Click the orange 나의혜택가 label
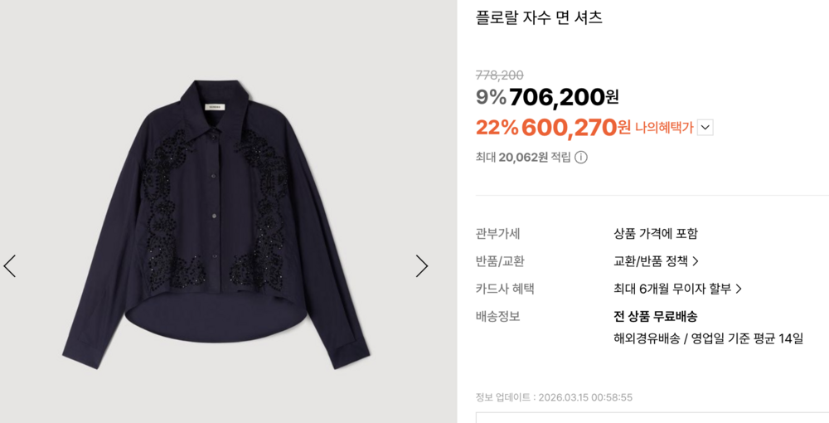 [x=664, y=128]
